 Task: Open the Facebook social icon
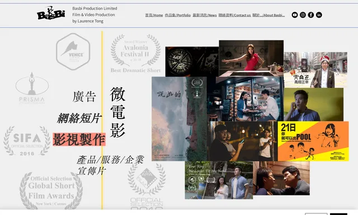coord(311,15)
